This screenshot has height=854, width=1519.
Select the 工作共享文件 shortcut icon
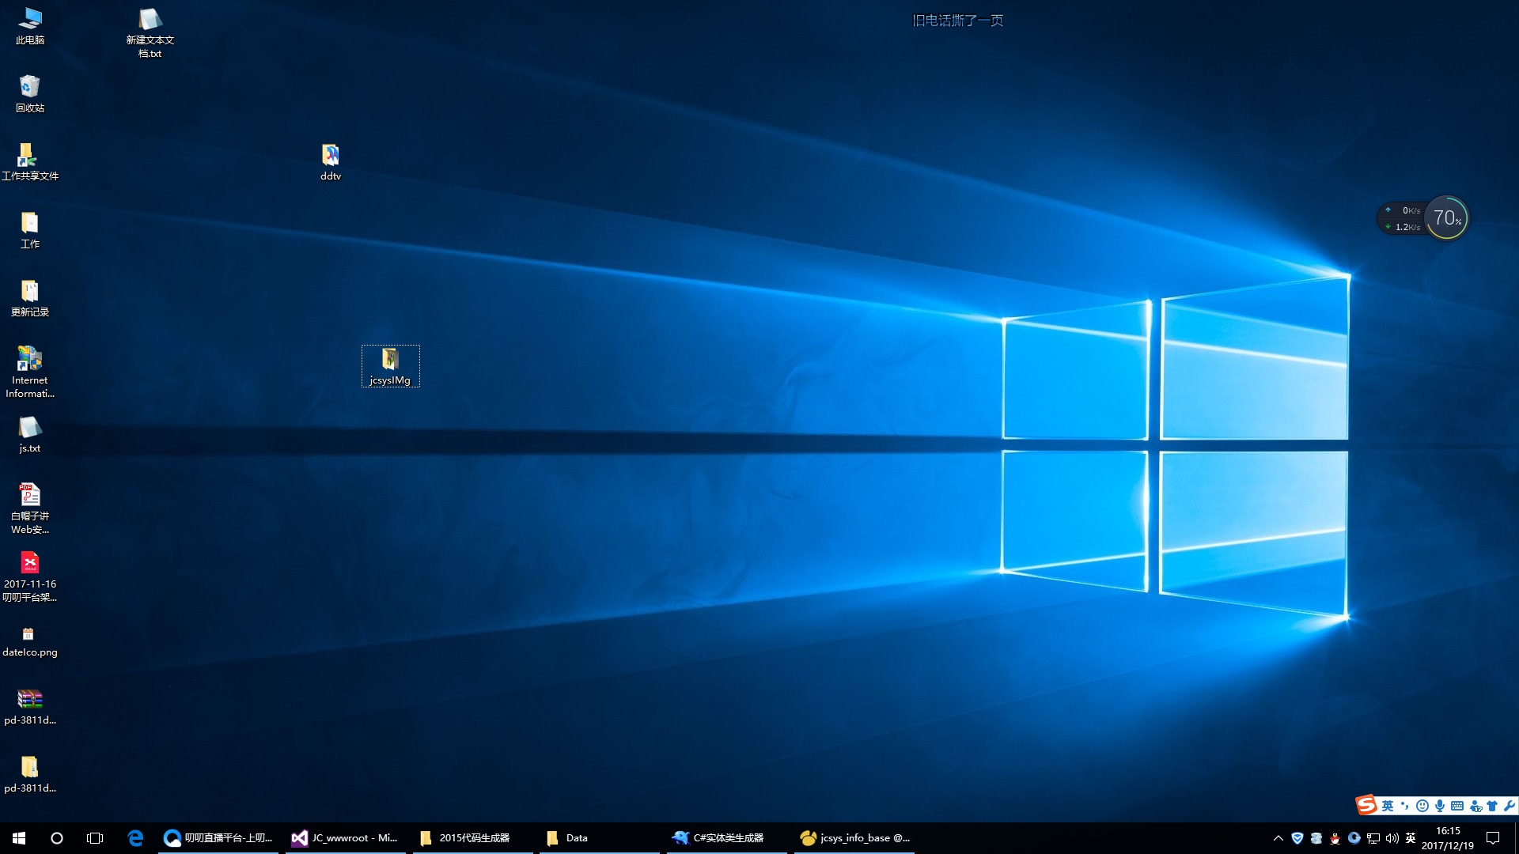pos(30,162)
